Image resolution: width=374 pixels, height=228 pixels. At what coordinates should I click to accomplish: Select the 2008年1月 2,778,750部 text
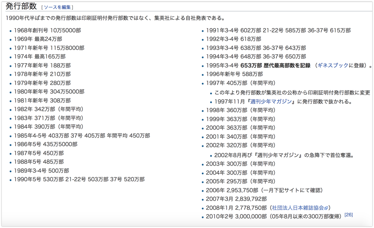(x=236, y=208)
